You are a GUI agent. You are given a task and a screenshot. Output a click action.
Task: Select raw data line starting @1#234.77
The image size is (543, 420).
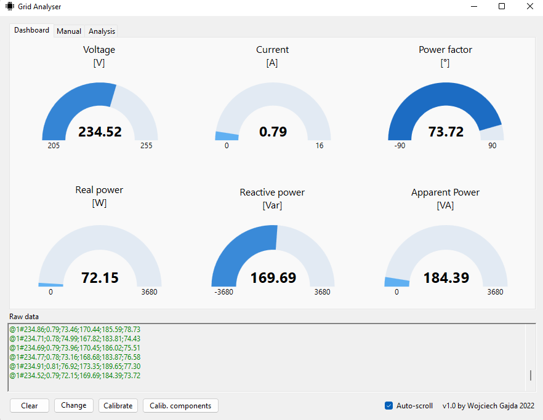tap(75, 357)
